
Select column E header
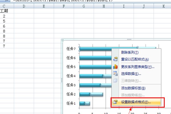44,6
